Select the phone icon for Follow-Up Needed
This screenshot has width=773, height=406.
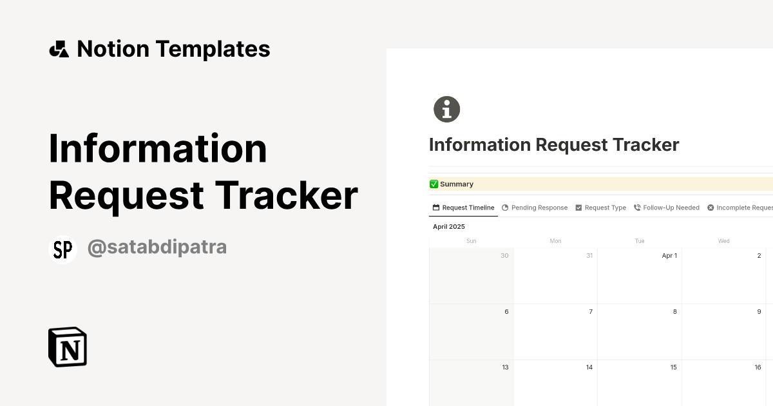(x=636, y=208)
